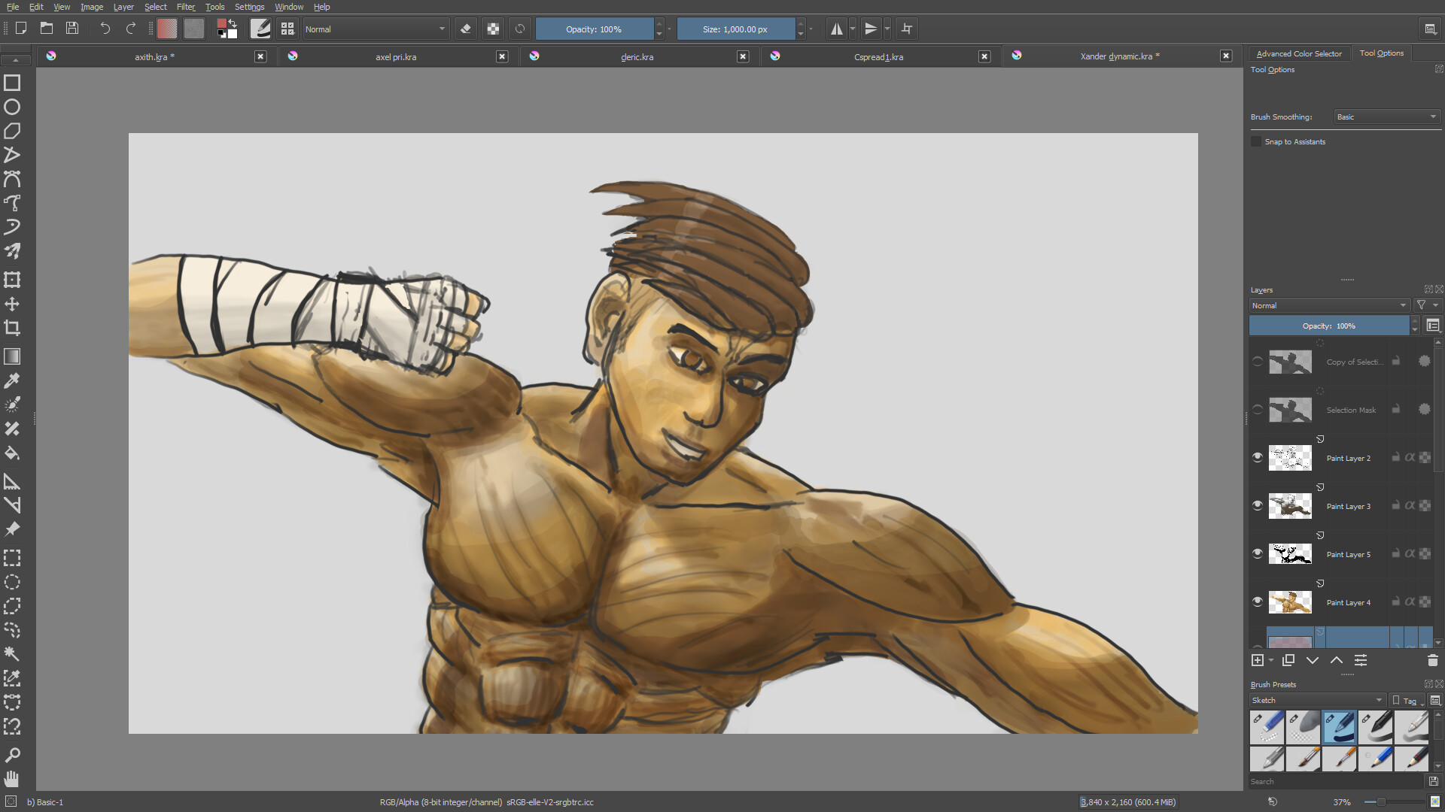Select the Fill bucket tool

click(x=12, y=453)
